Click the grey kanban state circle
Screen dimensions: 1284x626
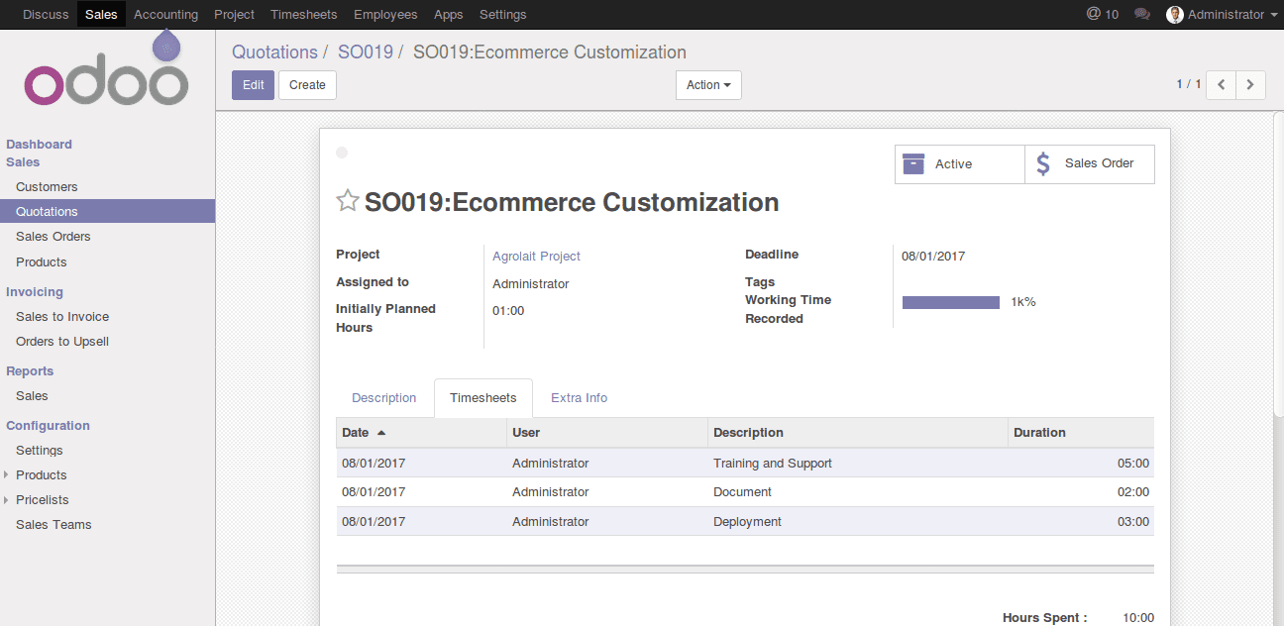coord(342,153)
